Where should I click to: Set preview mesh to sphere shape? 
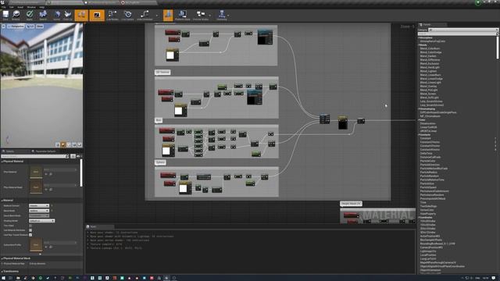click(x=63, y=144)
